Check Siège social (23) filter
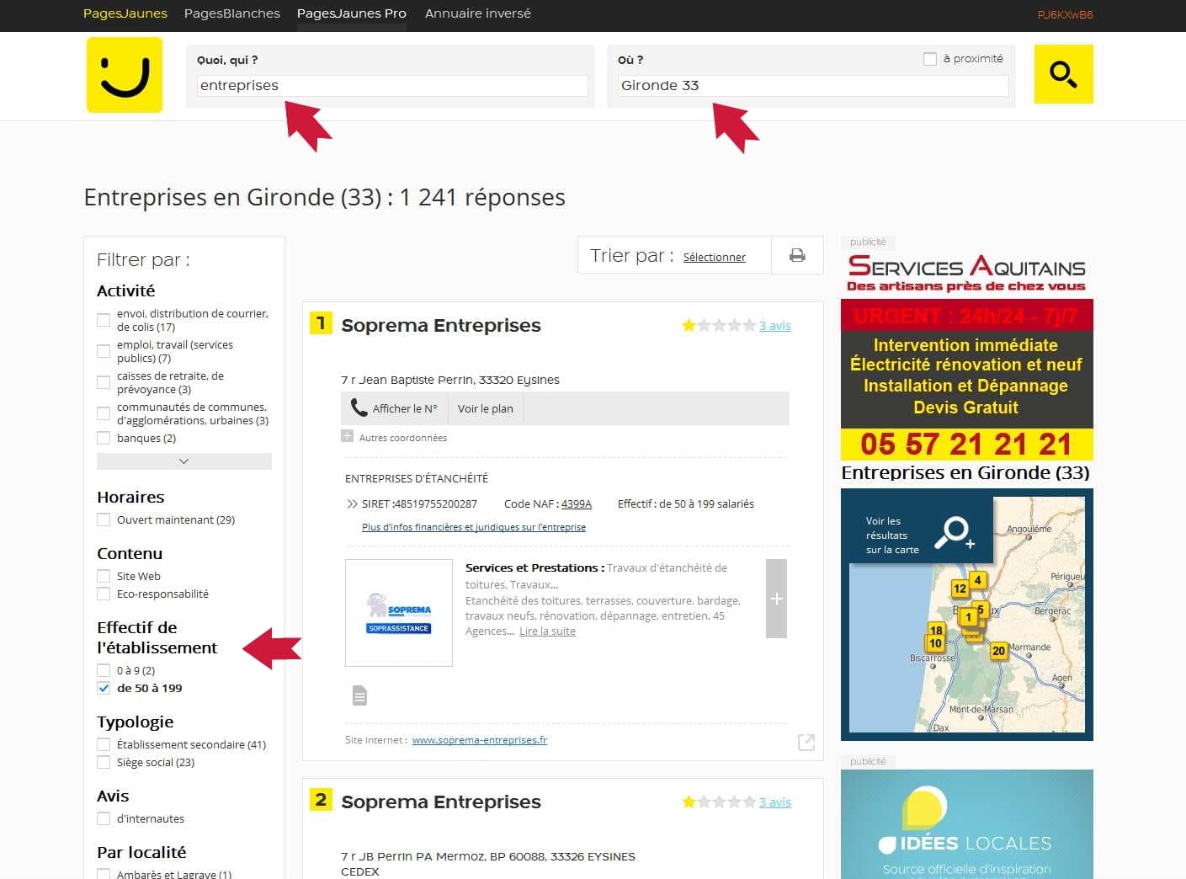Screen dimensions: 1186x879 pos(104,762)
